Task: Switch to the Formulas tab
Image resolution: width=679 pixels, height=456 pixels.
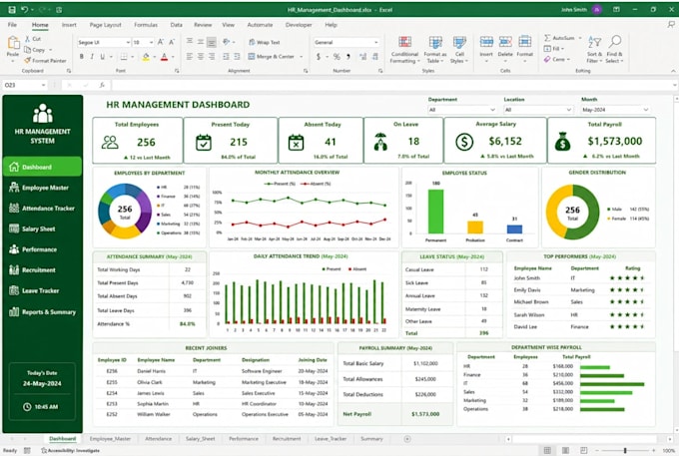Action: (146, 25)
